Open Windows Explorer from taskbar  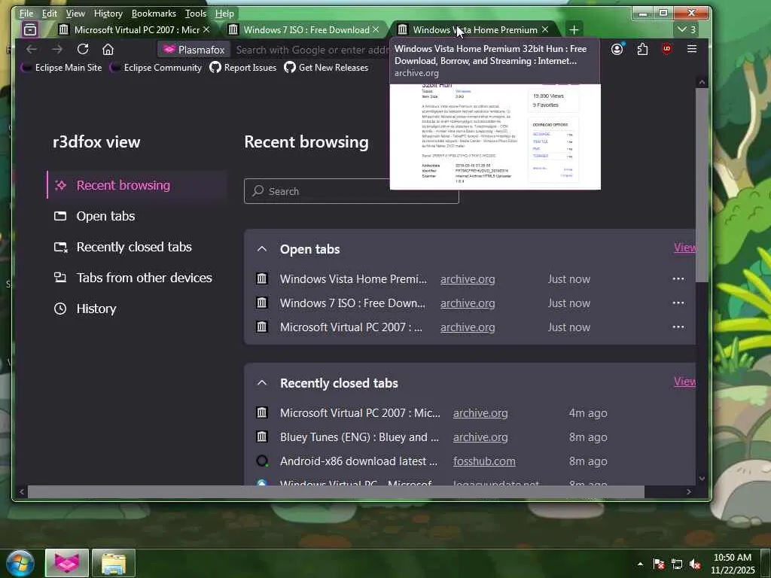114,563
